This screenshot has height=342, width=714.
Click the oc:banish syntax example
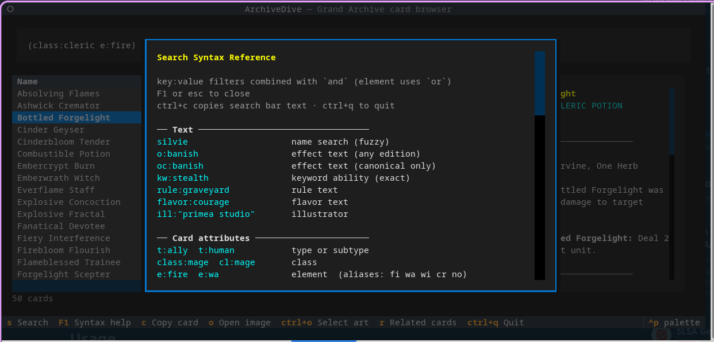(x=180, y=166)
